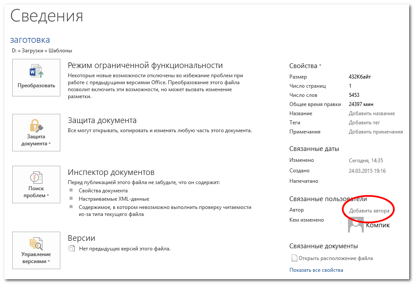414x284 pixels.
Task: Click the Свойства документа list item
Action: [103, 191]
